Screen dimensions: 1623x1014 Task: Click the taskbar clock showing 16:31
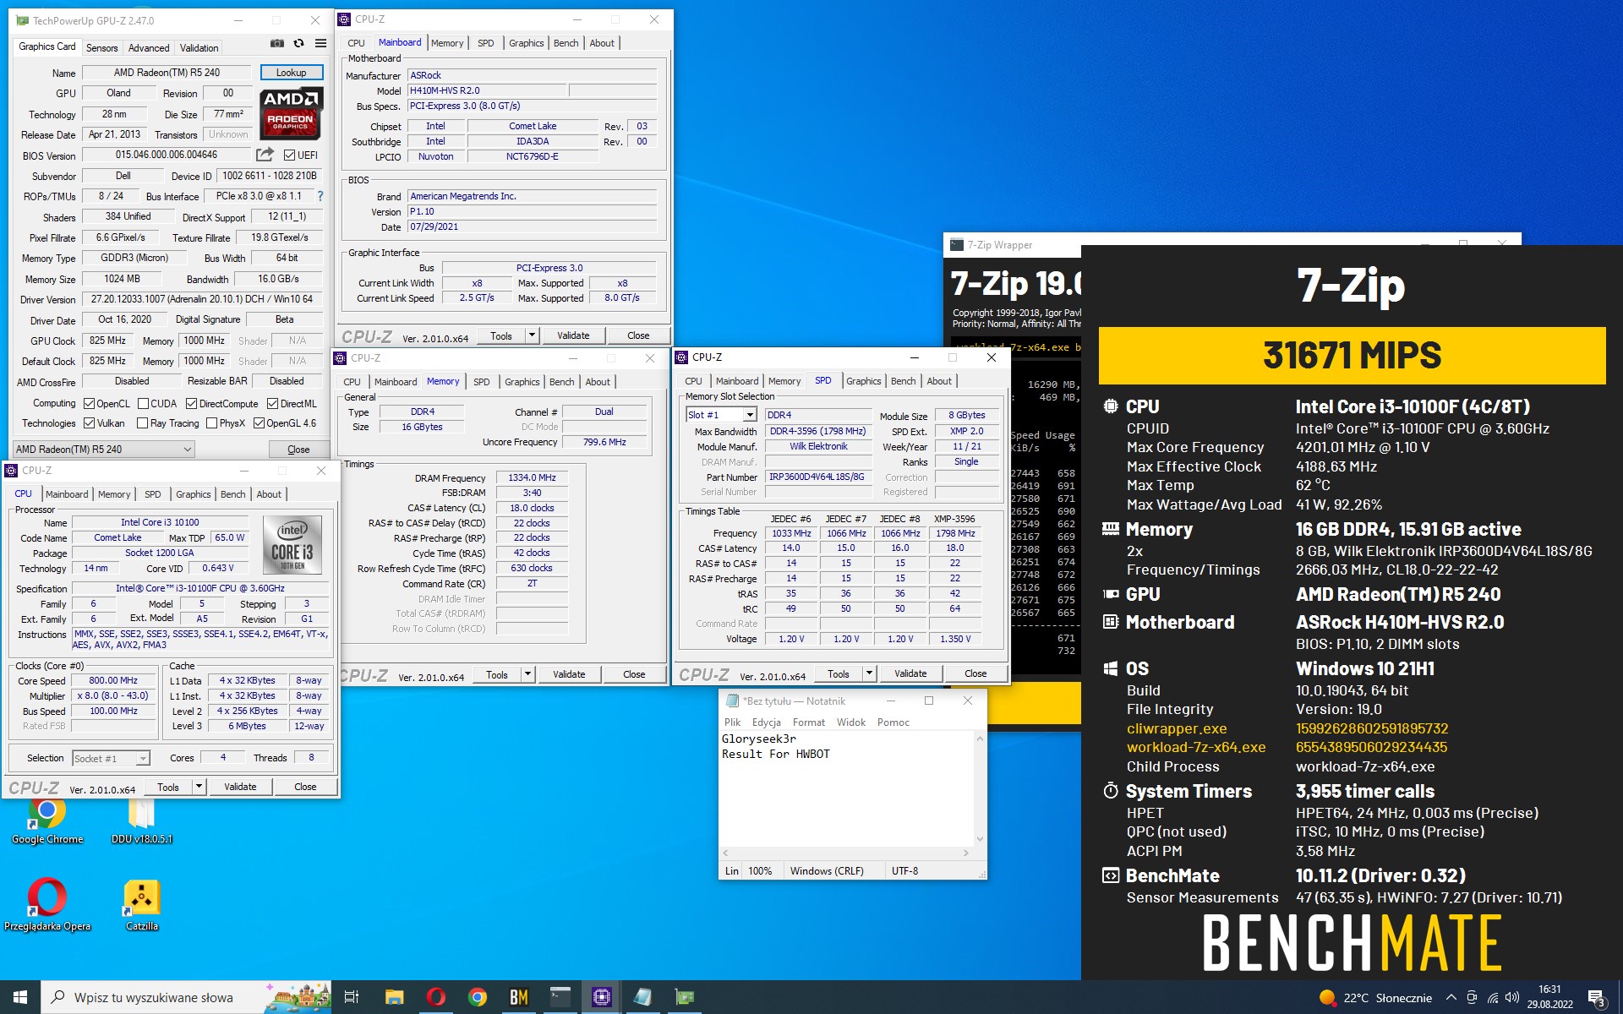pos(1549,997)
